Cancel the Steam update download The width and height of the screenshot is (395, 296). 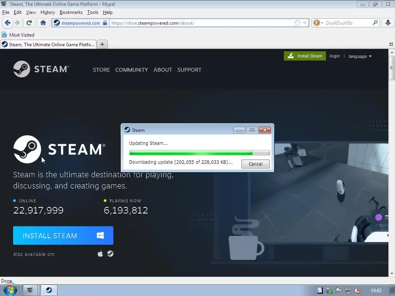click(x=255, y=164)
